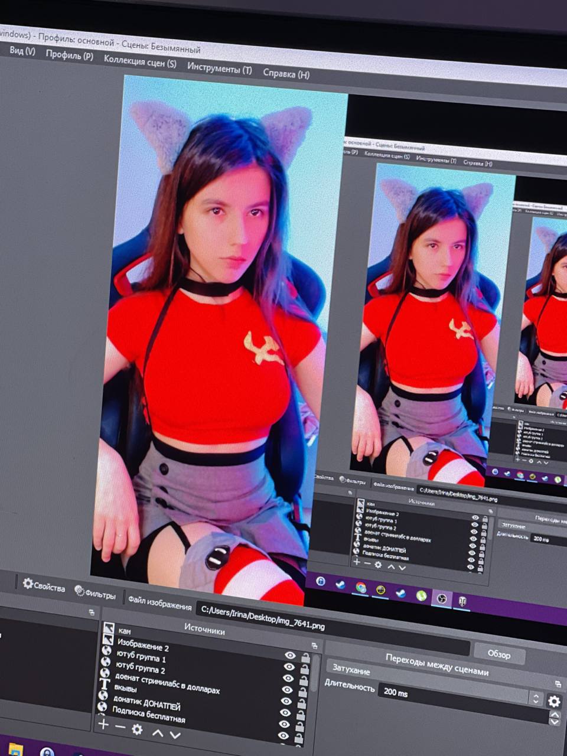Click the globe icon of ютуб группа 2

point(106,662)
